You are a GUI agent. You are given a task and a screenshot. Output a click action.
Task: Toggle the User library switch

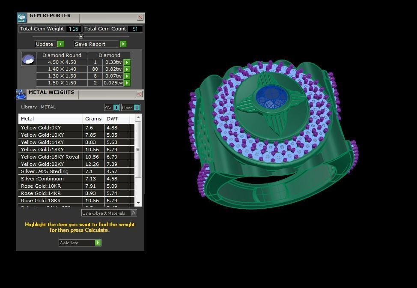[x=137, y=108]
